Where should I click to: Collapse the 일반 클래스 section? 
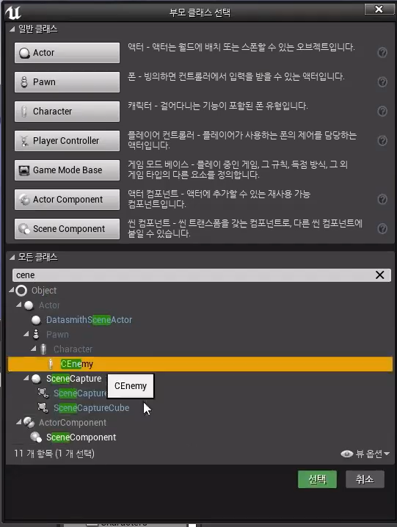12,29
